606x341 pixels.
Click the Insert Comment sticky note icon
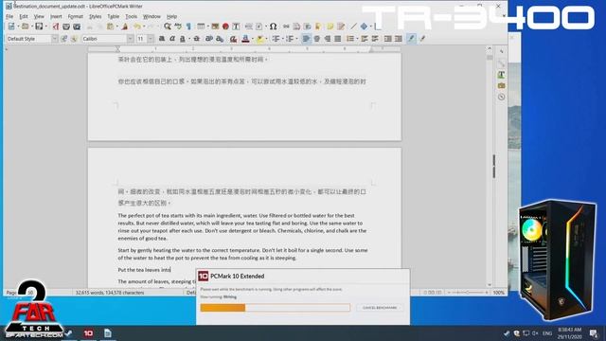click(x=330, y=27)
